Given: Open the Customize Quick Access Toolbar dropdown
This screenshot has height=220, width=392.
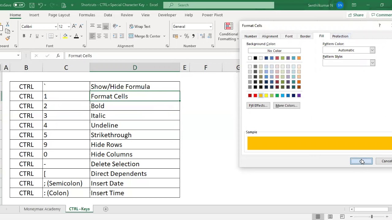Looking at the screenshot, I should 72,5.
